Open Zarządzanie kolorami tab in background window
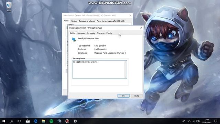220x124 pixels. 87,21
